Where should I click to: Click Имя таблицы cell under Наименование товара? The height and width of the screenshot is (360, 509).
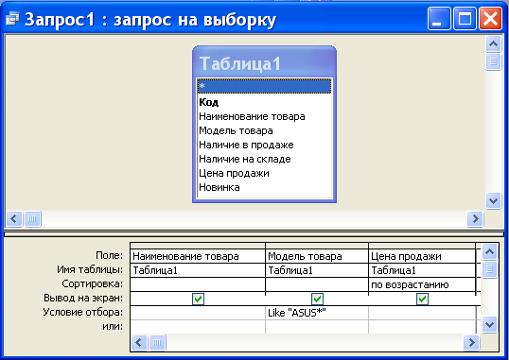click(198, 270)
